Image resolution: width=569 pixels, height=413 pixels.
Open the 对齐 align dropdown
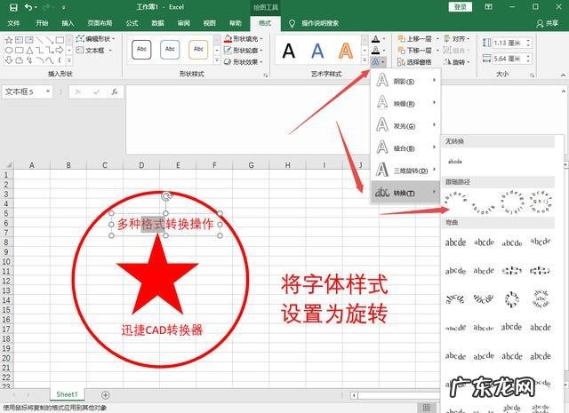pyautogui.click(x=457, y=39)
